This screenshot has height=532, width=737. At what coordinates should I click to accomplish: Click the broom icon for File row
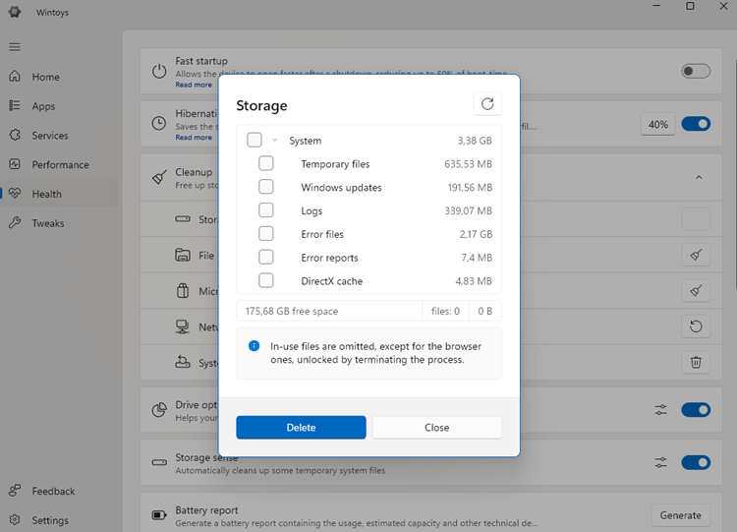tap(696, 255)
